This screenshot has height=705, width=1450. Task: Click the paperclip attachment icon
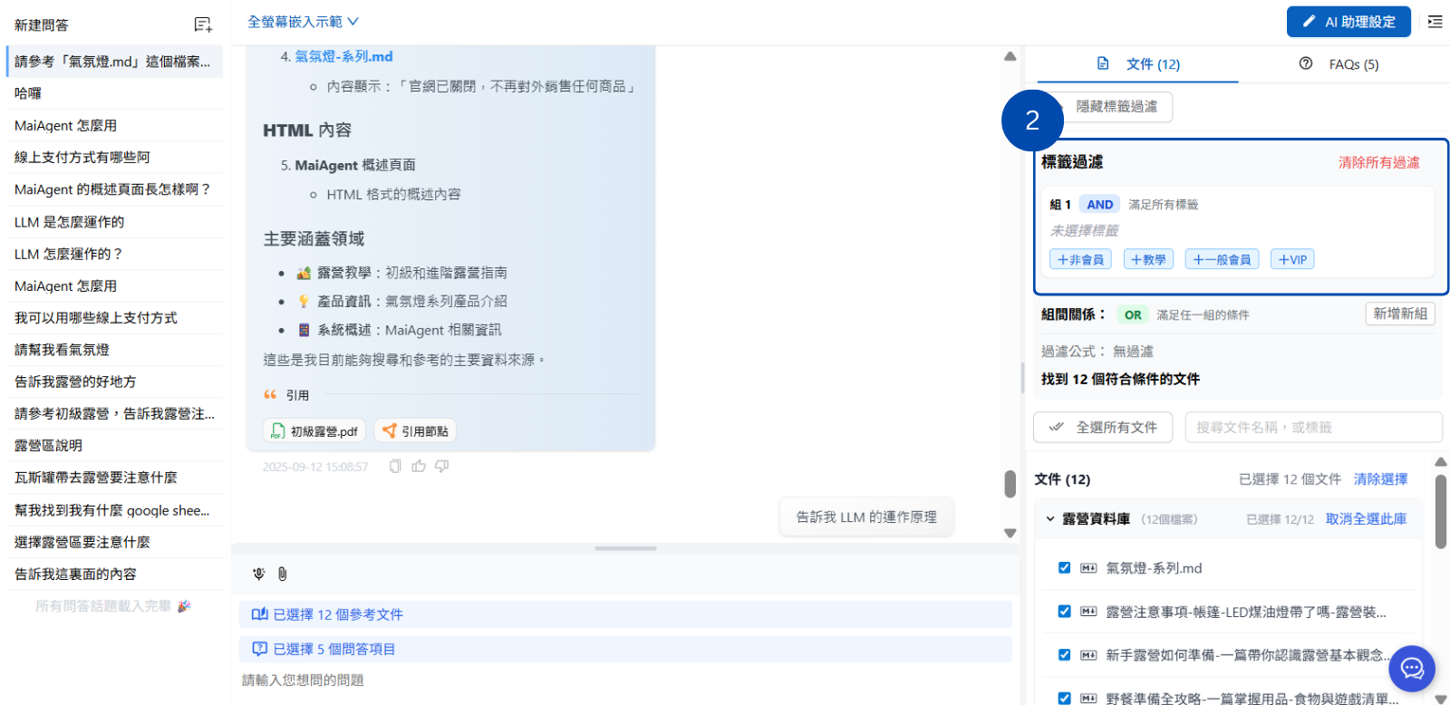coord(283,574)
